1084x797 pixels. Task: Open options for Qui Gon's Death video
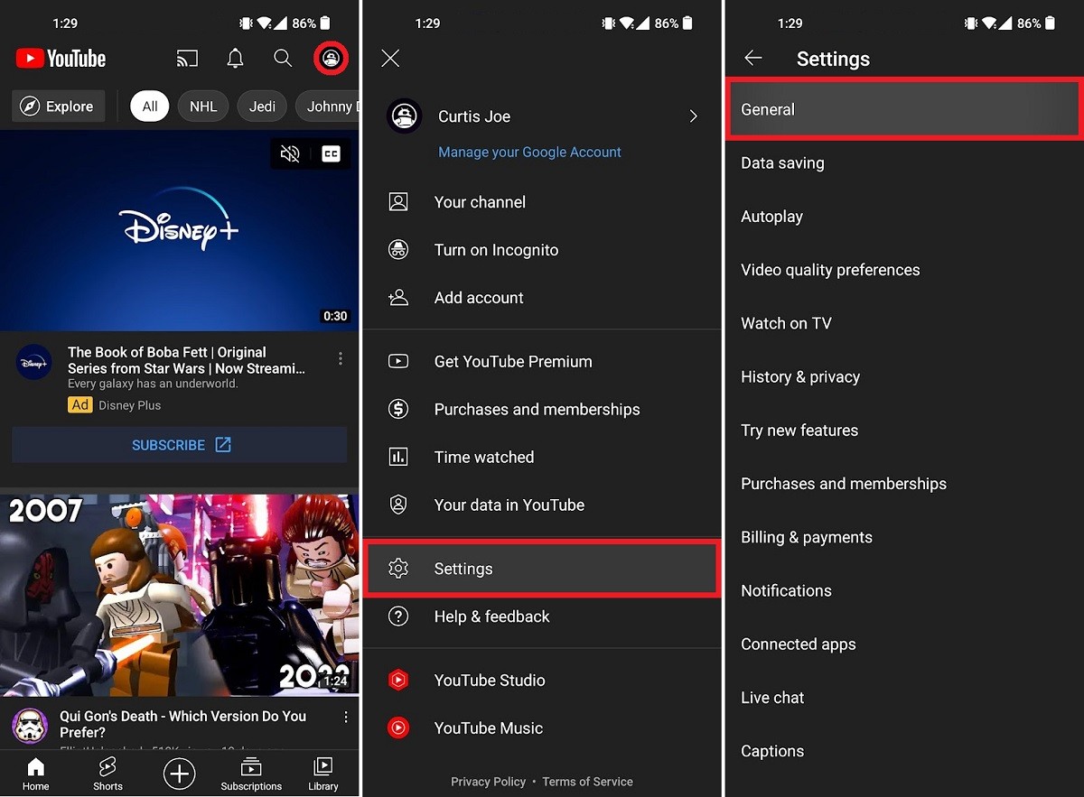pyautogui.click(x=345, y=717)
